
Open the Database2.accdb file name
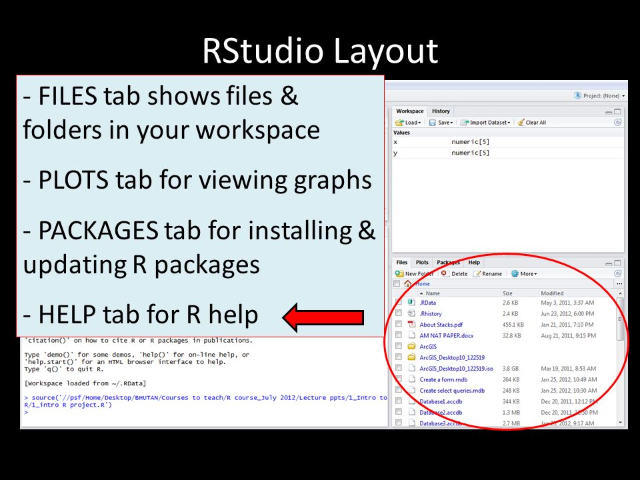click(441, 413)
